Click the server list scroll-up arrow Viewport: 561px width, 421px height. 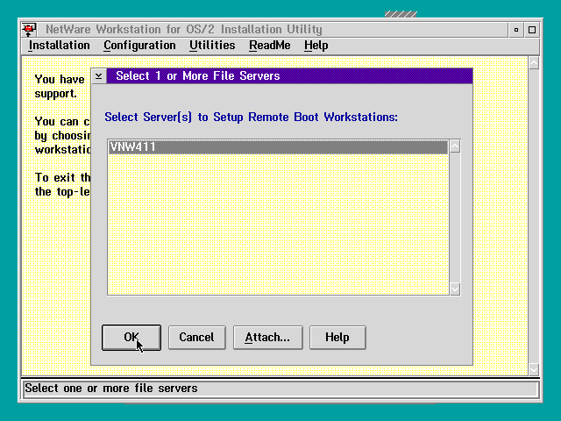[455, 146]
